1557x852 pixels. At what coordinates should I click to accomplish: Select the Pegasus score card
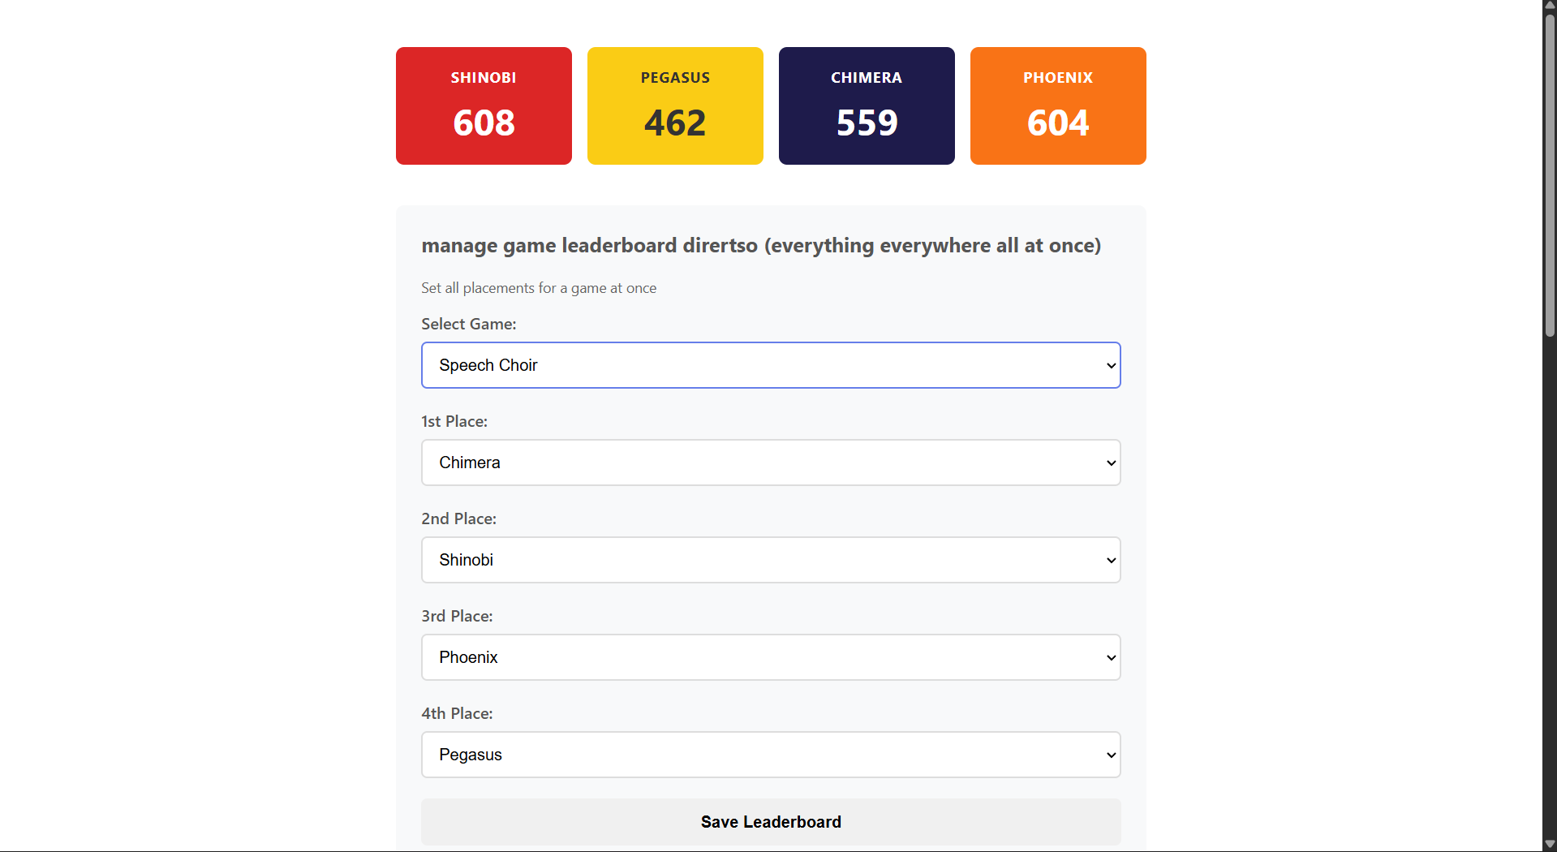click(674, 105)
